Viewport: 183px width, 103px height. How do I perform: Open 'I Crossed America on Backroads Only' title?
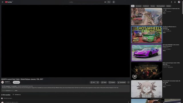(171, 9)
